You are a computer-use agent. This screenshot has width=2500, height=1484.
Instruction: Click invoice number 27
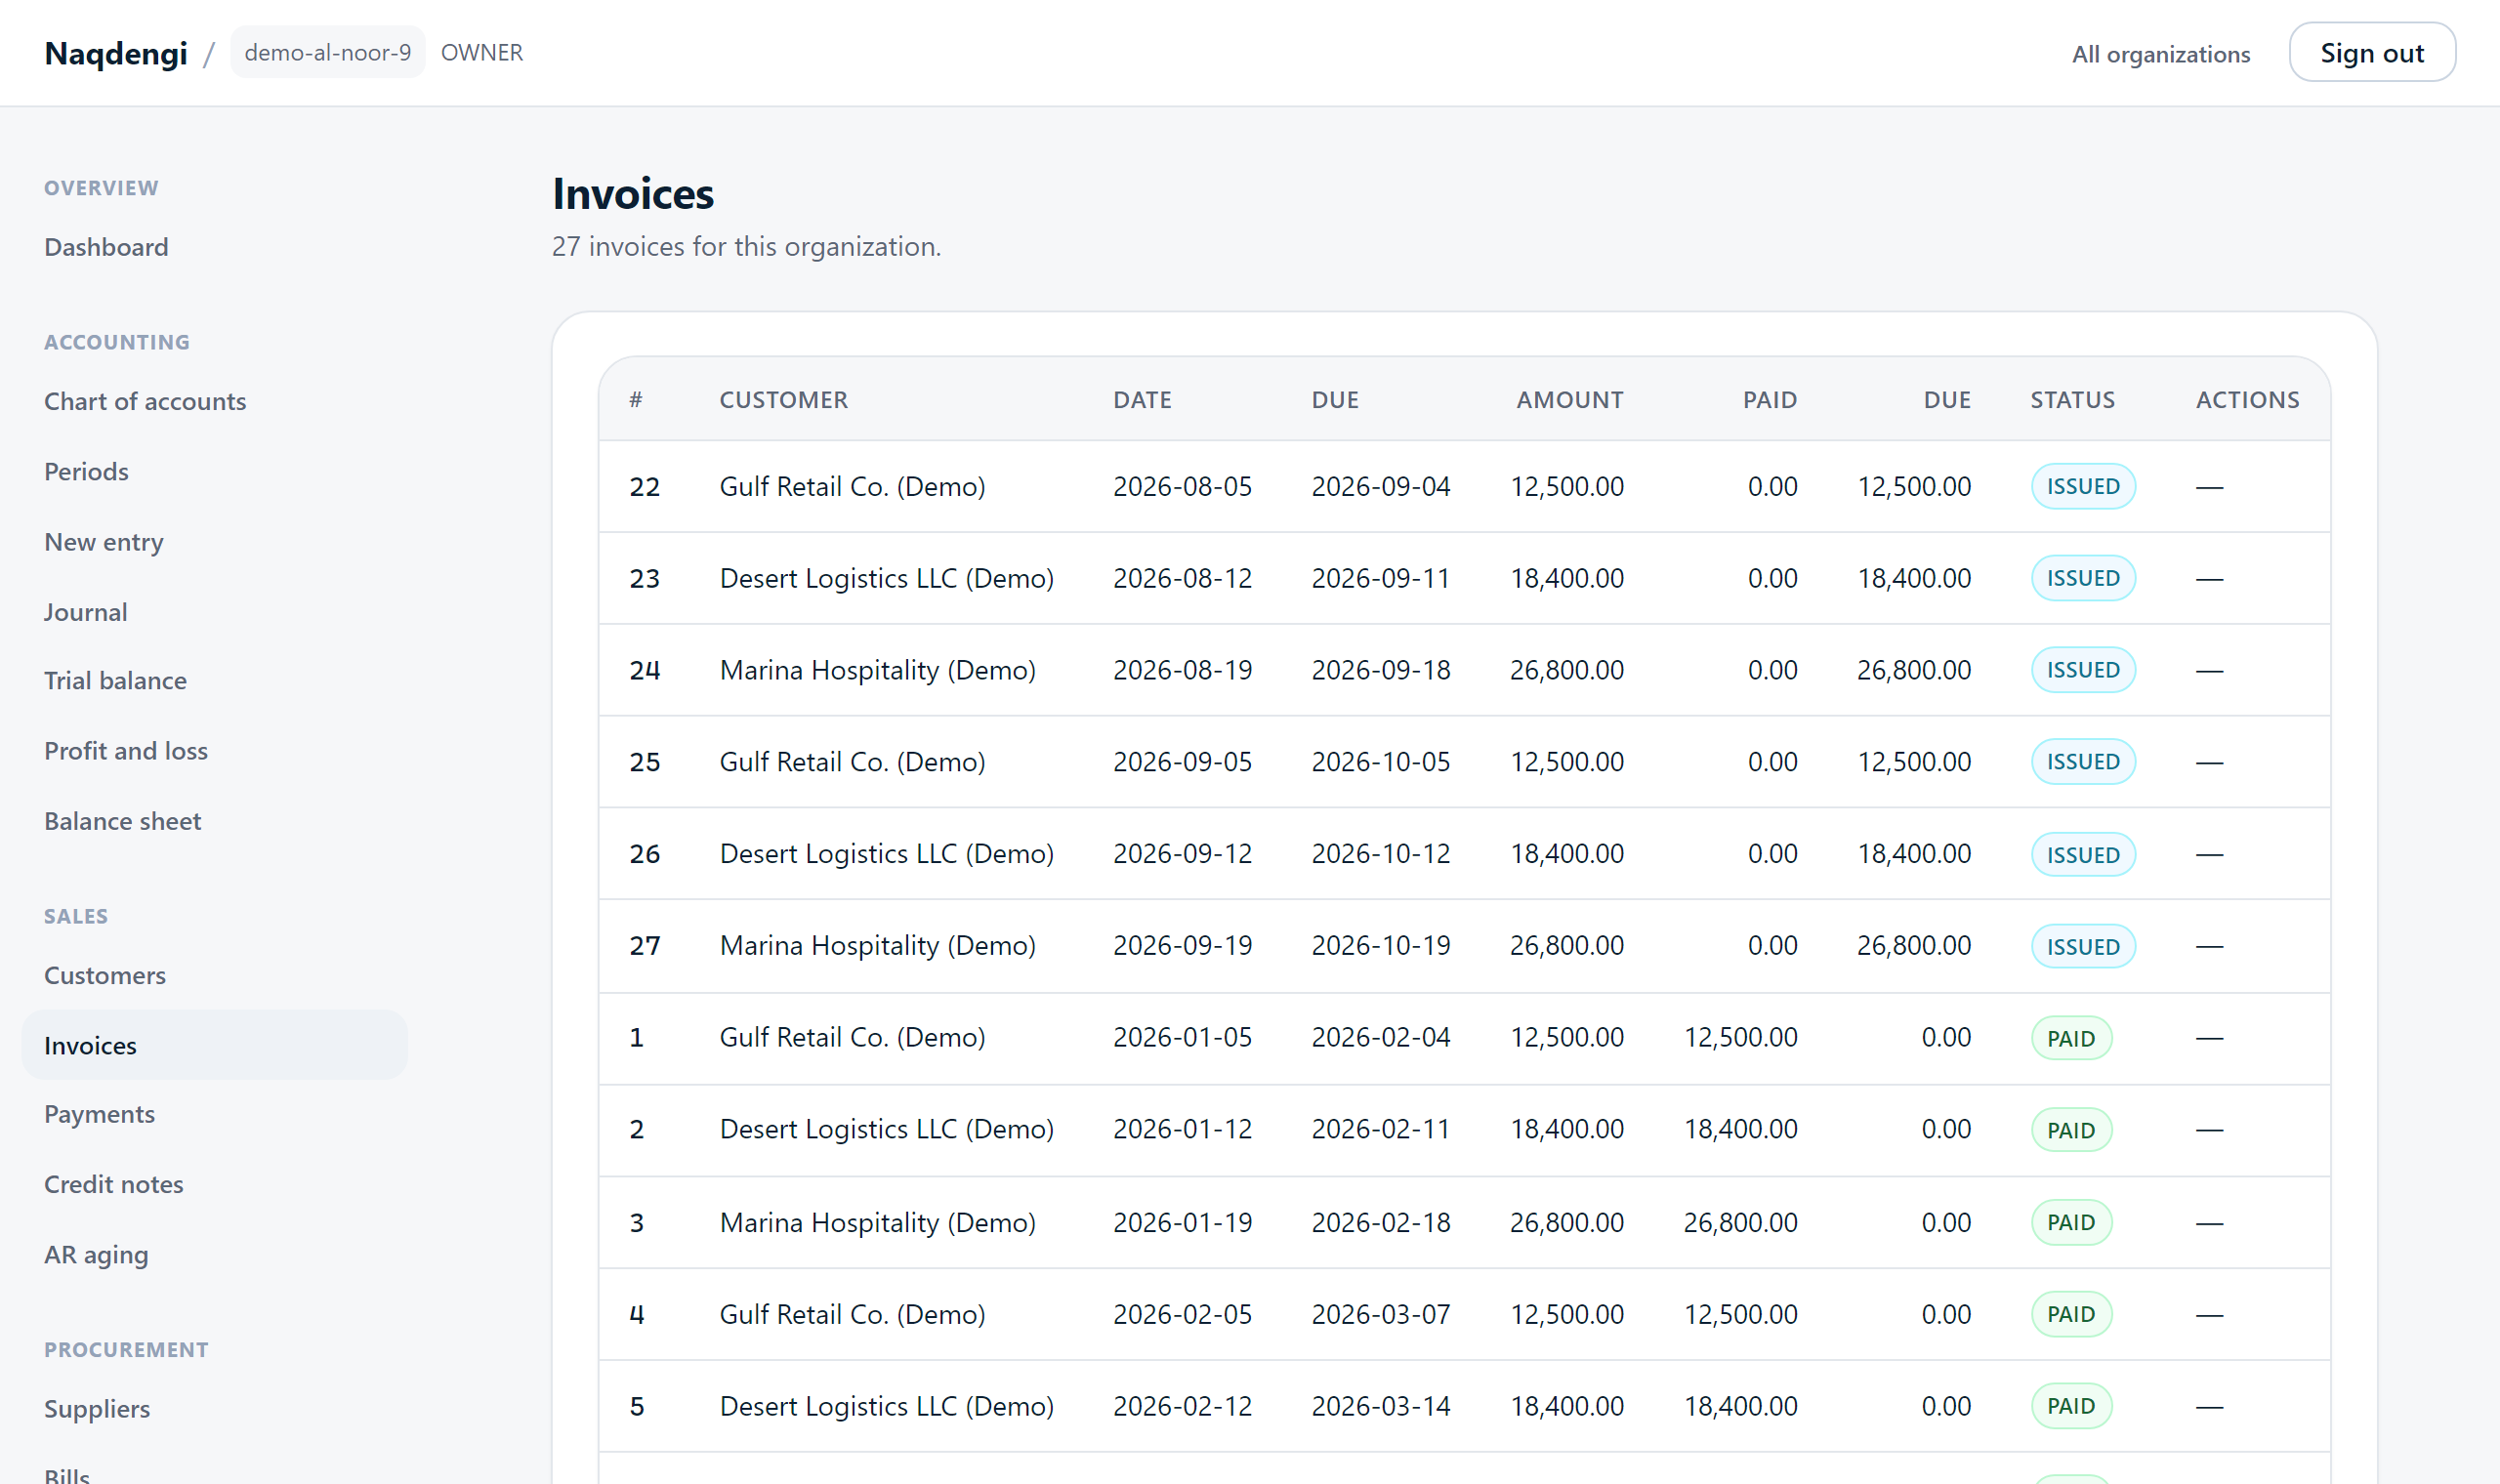[644, 945]
